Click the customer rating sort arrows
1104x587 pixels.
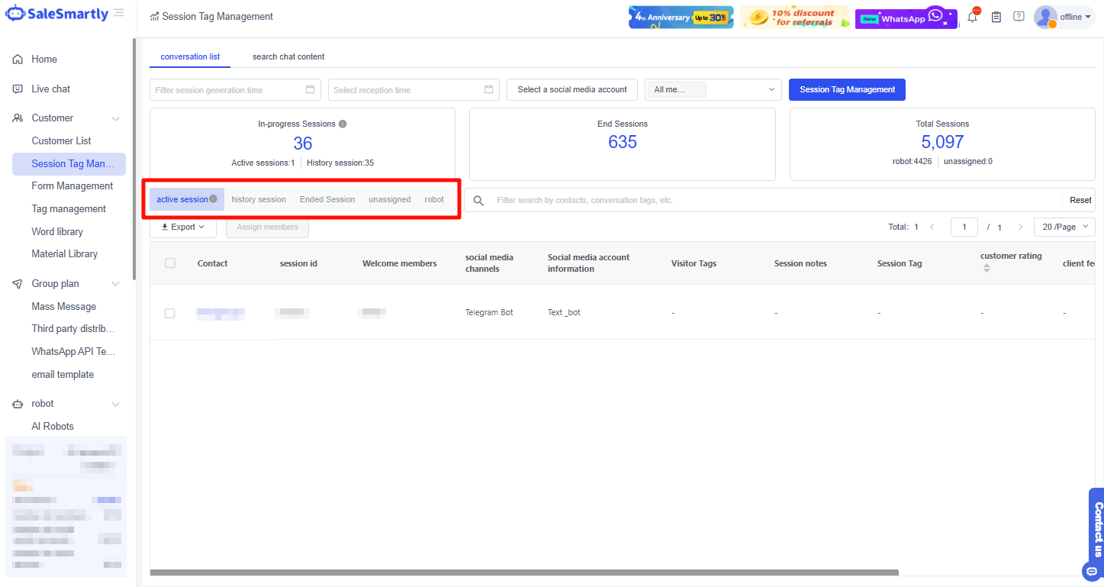[987, 268]
